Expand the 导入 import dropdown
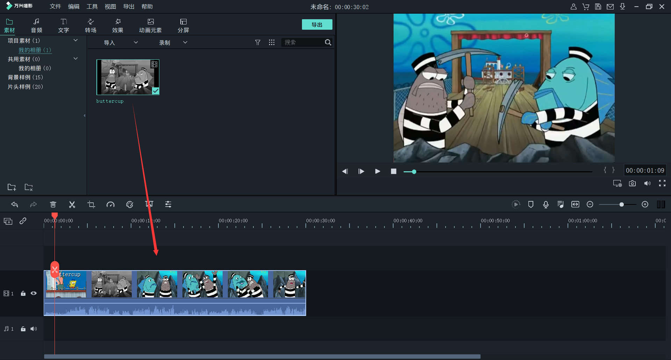 (136, 43)
